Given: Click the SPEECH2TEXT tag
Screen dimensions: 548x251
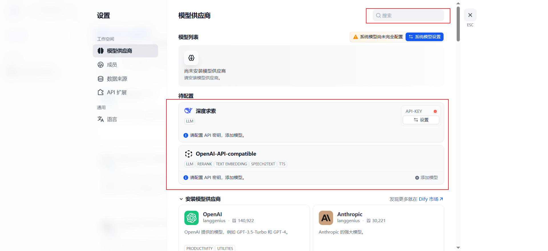Looking at the screenshot, I should [x=263, y=164].
